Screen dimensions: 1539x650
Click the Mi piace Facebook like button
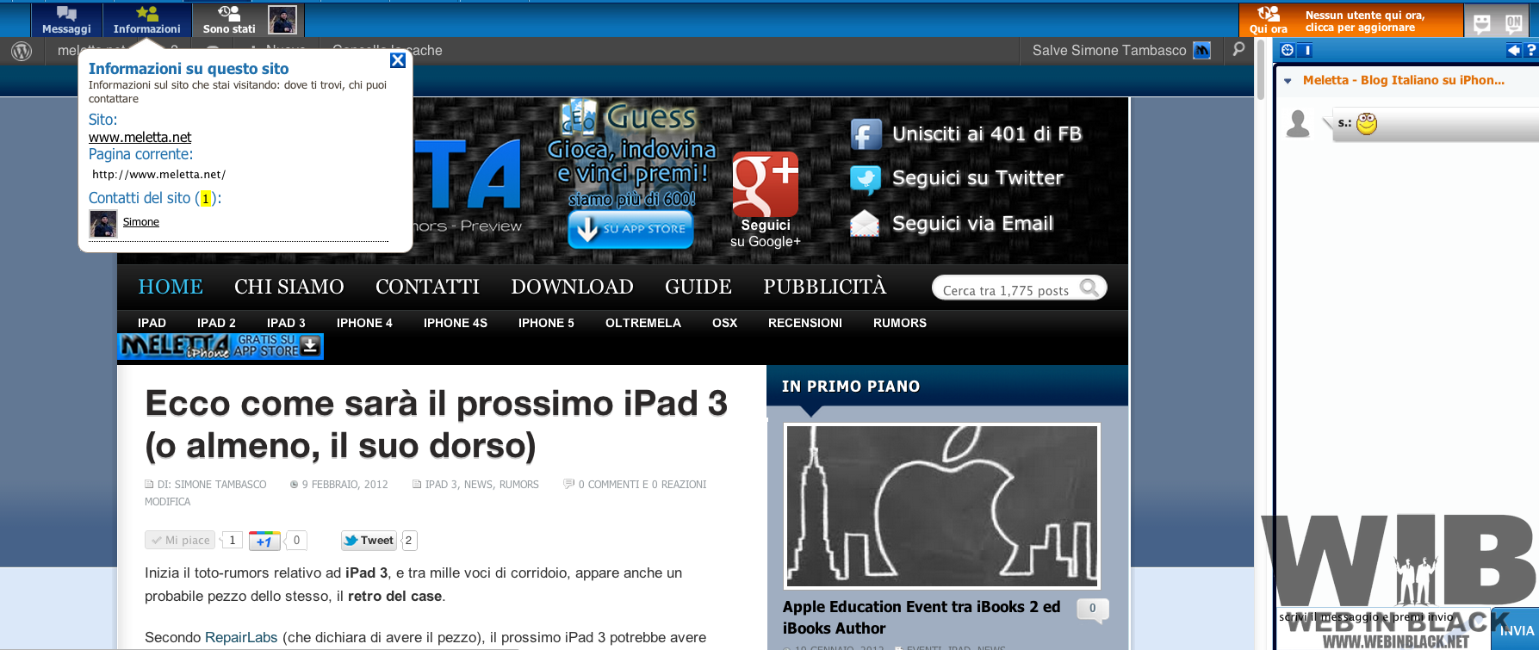[x=181, y=541]
